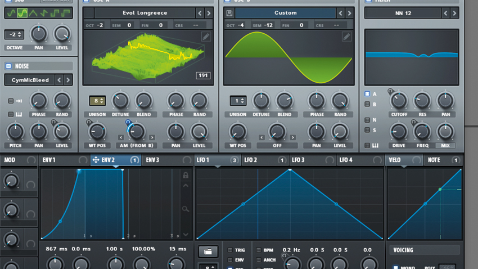Go to next OSC B wavetable
Image resolution: width=478 pixels, height=269 pixels.
(349, 13)
